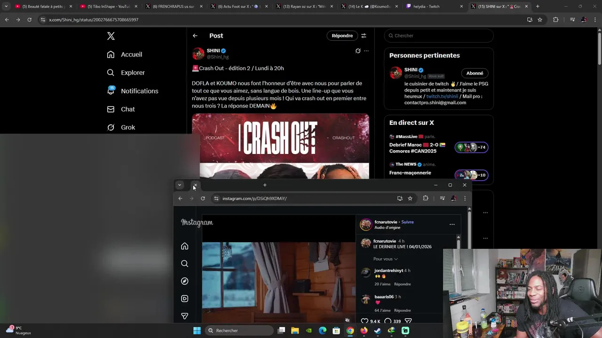This screenshot has height=338, width=602.
Task: Open Instagram Messages paper plane in sidebar
Action: (x=184, y=316)
